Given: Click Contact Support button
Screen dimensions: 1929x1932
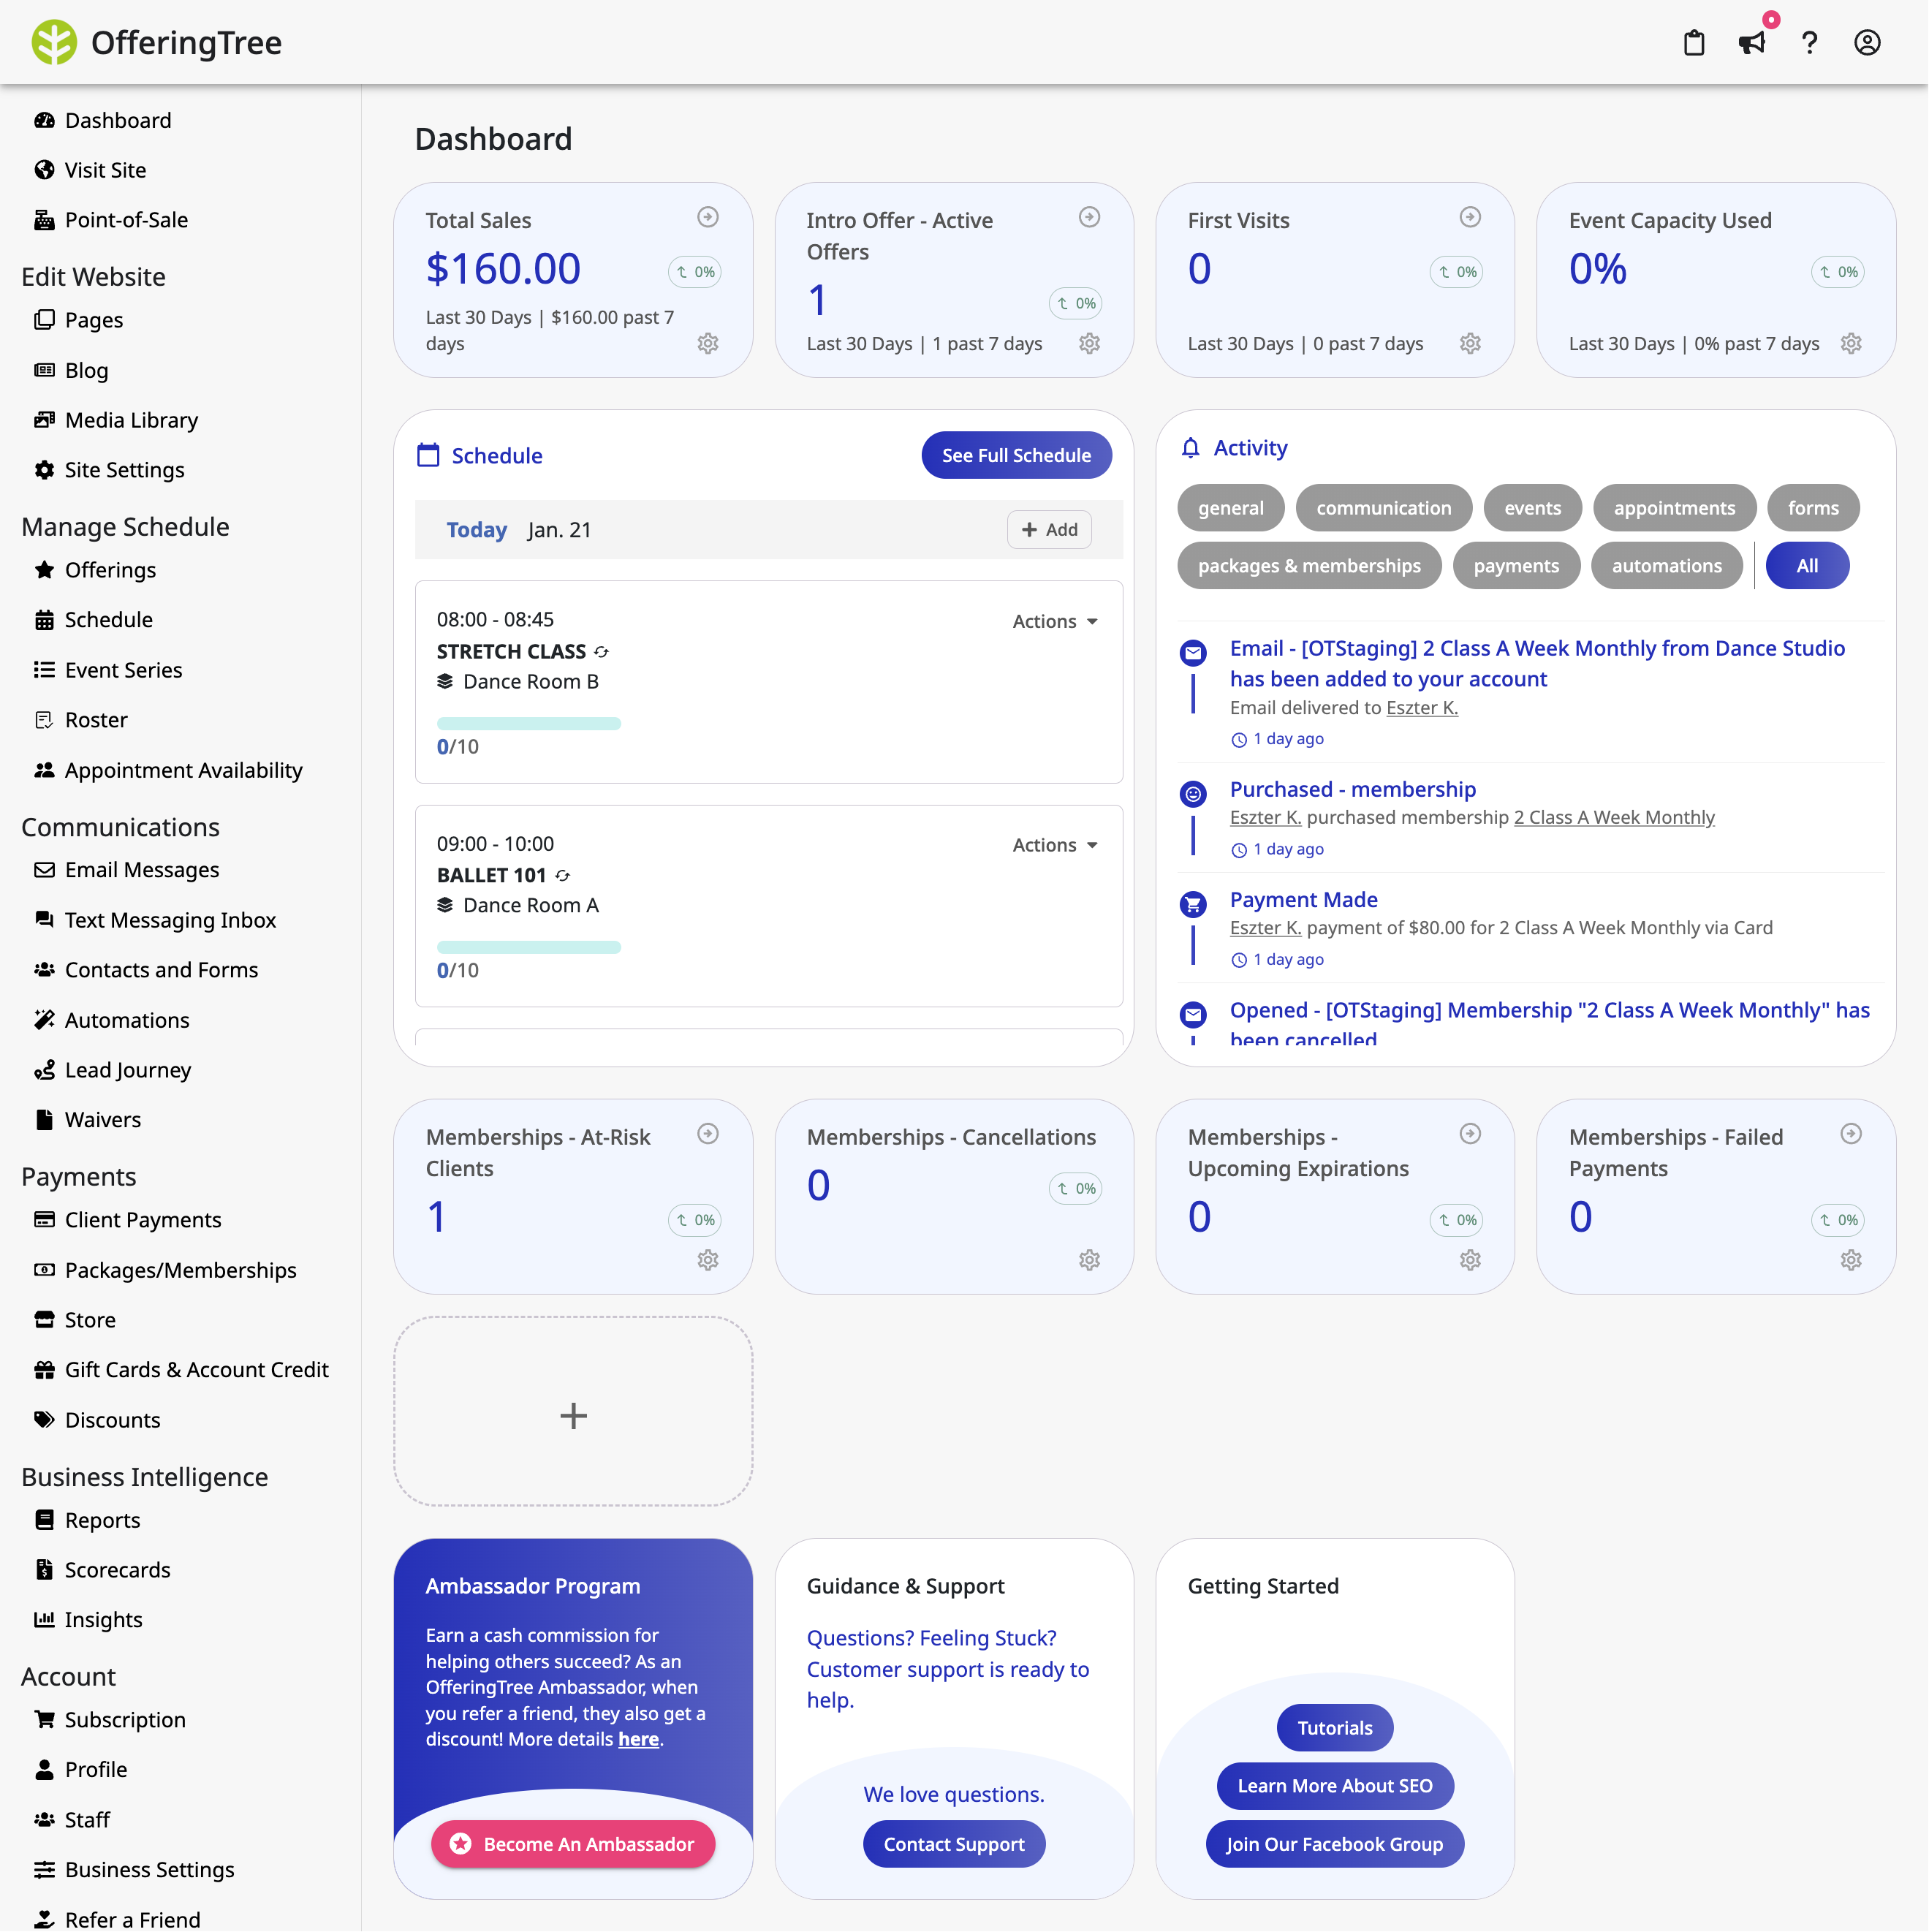Looking at the screenshot, I should pyautogui.click(x=954, y=1844).
